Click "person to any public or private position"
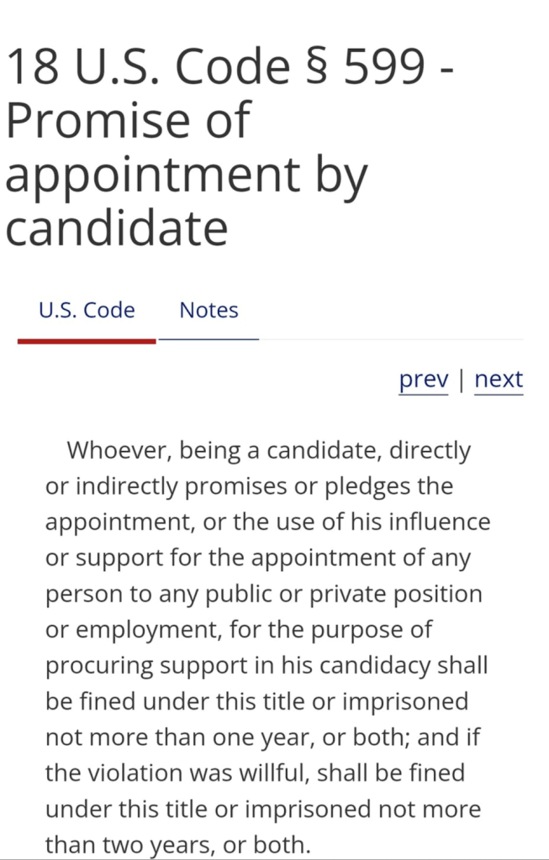 pos(263,594)
